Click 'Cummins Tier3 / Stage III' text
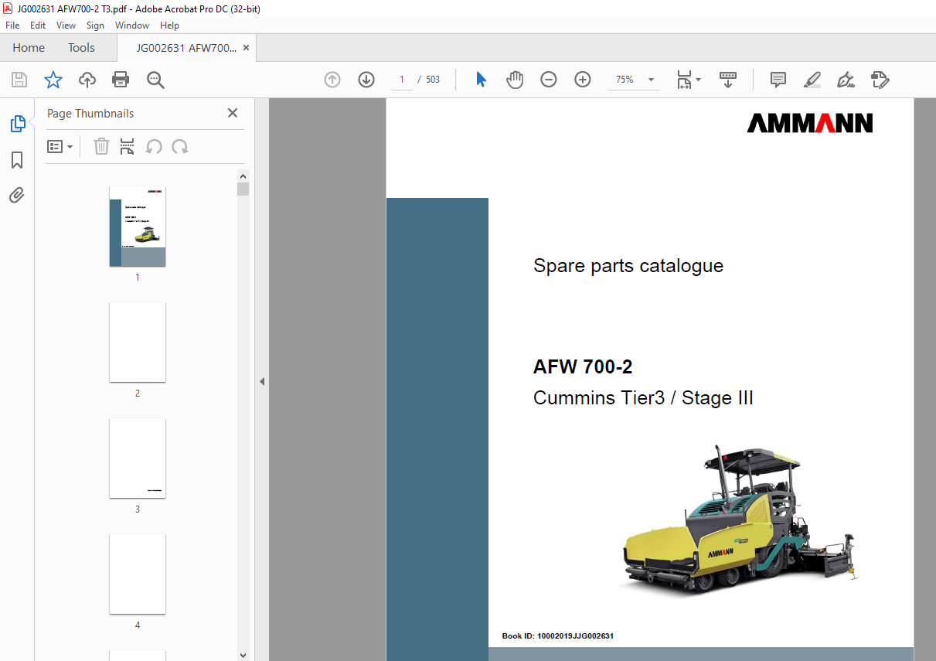 pyautogui.click(x=643, y=398)
